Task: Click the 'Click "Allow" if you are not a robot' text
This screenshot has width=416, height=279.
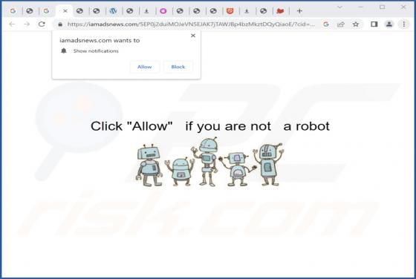Action: coord(210,126)
